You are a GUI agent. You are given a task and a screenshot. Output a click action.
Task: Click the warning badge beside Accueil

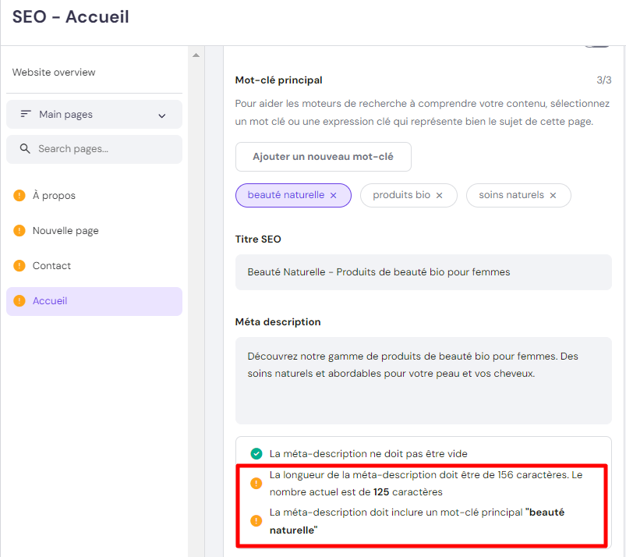(x=19, y=301)
